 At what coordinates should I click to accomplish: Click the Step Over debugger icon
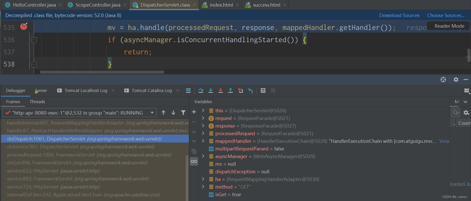tap(201, 90)
